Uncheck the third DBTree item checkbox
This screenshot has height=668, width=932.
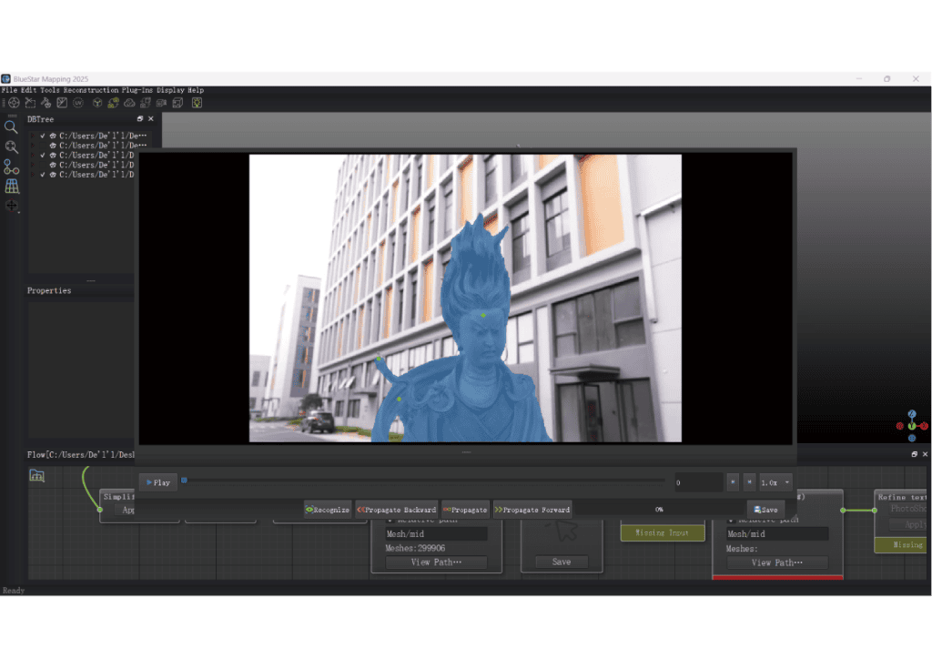pos(43,155)
